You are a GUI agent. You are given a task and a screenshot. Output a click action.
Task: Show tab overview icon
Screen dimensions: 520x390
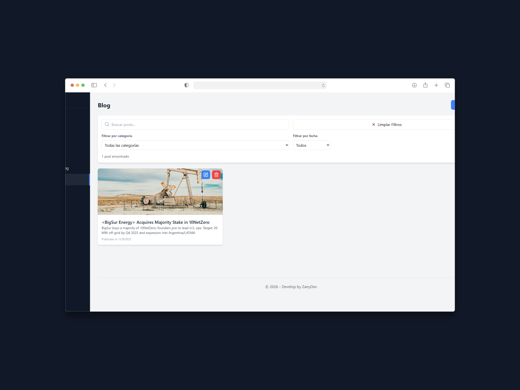[447, 85]
